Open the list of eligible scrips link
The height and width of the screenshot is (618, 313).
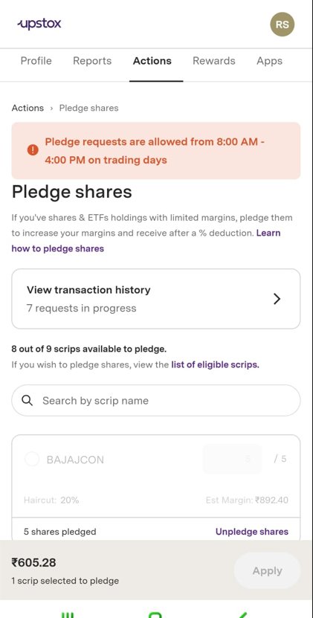pos(216,364)
